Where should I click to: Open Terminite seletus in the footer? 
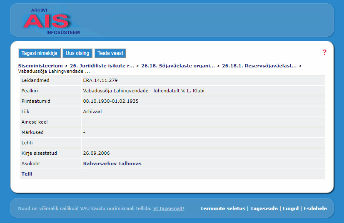point(222,208)
